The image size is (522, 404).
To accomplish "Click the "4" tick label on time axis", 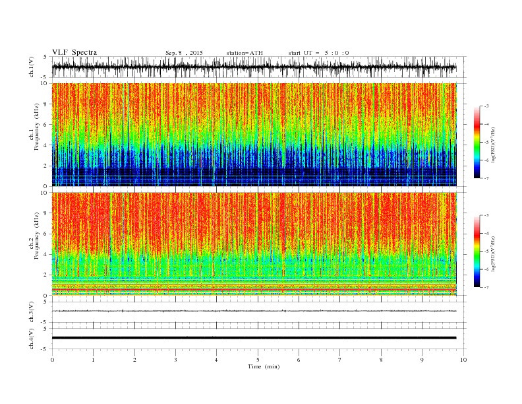I will tap(216, 360).
